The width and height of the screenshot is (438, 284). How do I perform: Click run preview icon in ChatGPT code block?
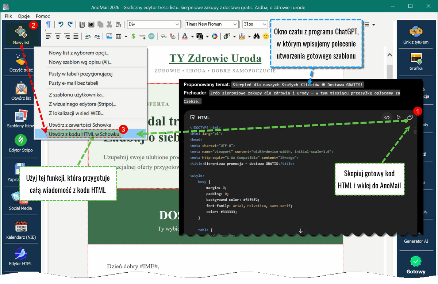pos(399,118)
